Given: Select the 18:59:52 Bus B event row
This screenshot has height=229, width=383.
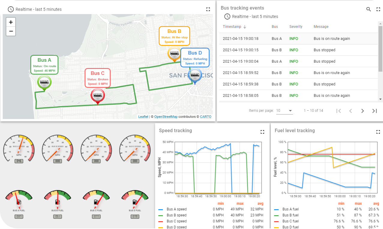Looking at the screenshot, I should click(x=299, y=73).
